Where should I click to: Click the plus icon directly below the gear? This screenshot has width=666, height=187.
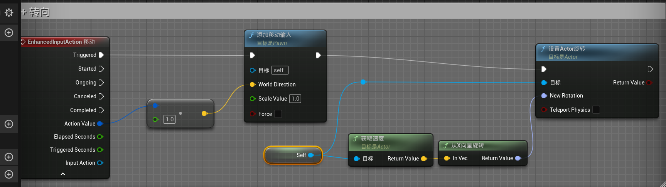(9, 33)
